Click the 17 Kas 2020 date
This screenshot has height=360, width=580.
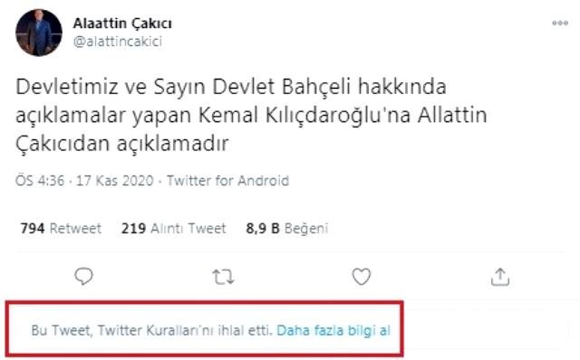pyautogui.click(x=115, y=181)
